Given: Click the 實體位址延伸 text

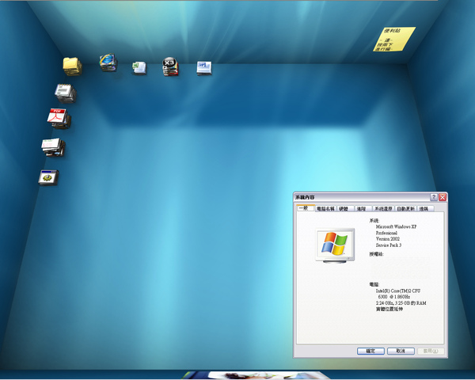Looking at the screenshot, I should (389, 309).
